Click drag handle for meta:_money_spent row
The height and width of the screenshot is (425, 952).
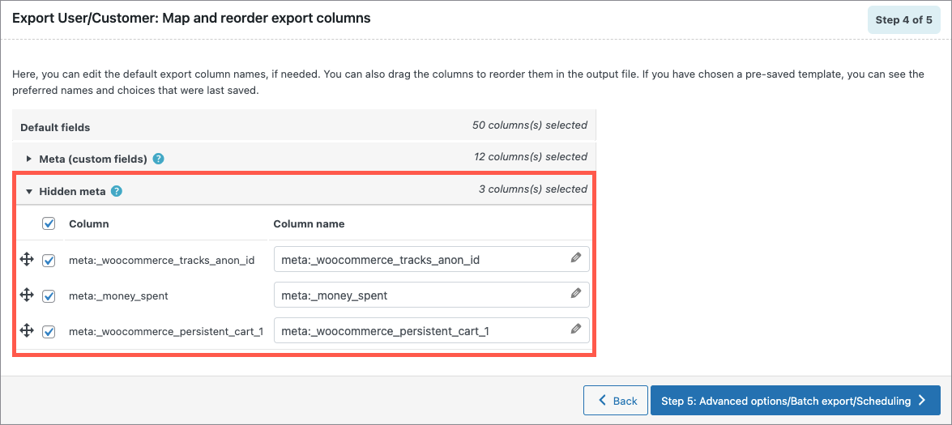pos(26,295)
